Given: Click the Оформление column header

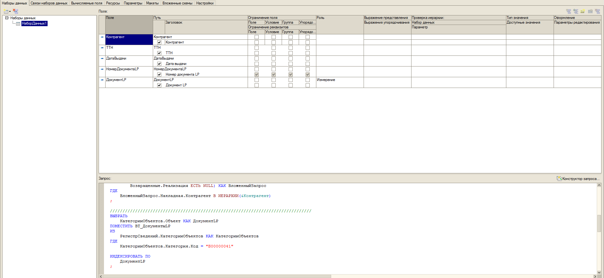Looking at the screenshot, I should coord(577,18).
